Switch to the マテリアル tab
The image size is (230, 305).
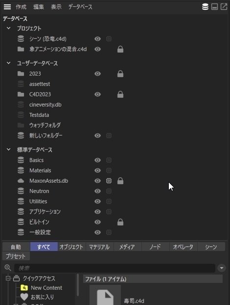pos(99,247)
